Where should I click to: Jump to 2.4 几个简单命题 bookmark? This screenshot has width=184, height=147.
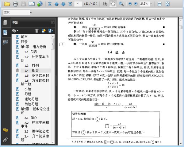[35, 138]
